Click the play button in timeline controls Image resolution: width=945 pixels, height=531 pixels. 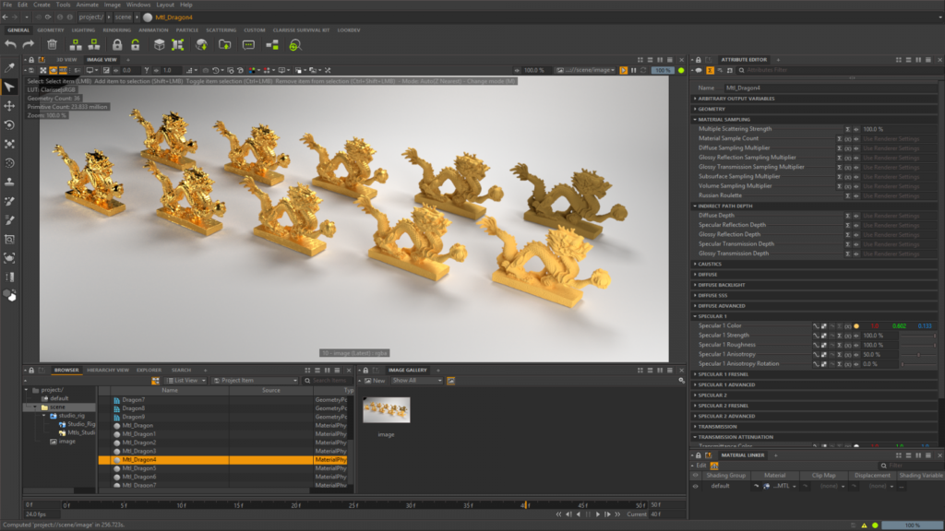598,514
